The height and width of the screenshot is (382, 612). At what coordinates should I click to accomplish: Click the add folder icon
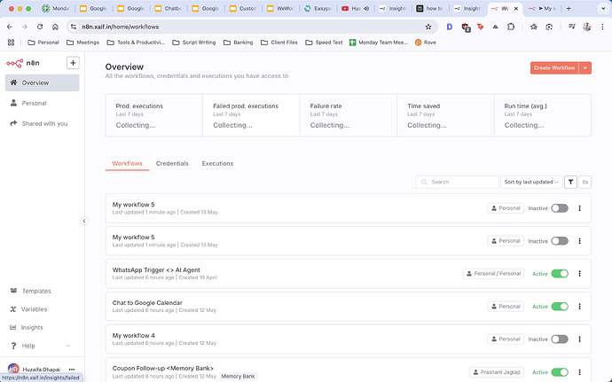tap(585, 182)
